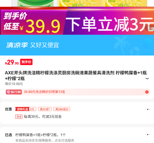This screenshot has height=143, width=154.
Task: Expand the product title chevron
Action: (147, 78)
